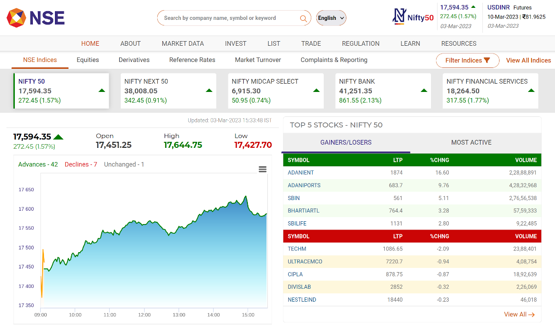Click the up-arrow on NIFTY BANK card
This screenshot has height=328, width=555.
(x=423, y=91)
